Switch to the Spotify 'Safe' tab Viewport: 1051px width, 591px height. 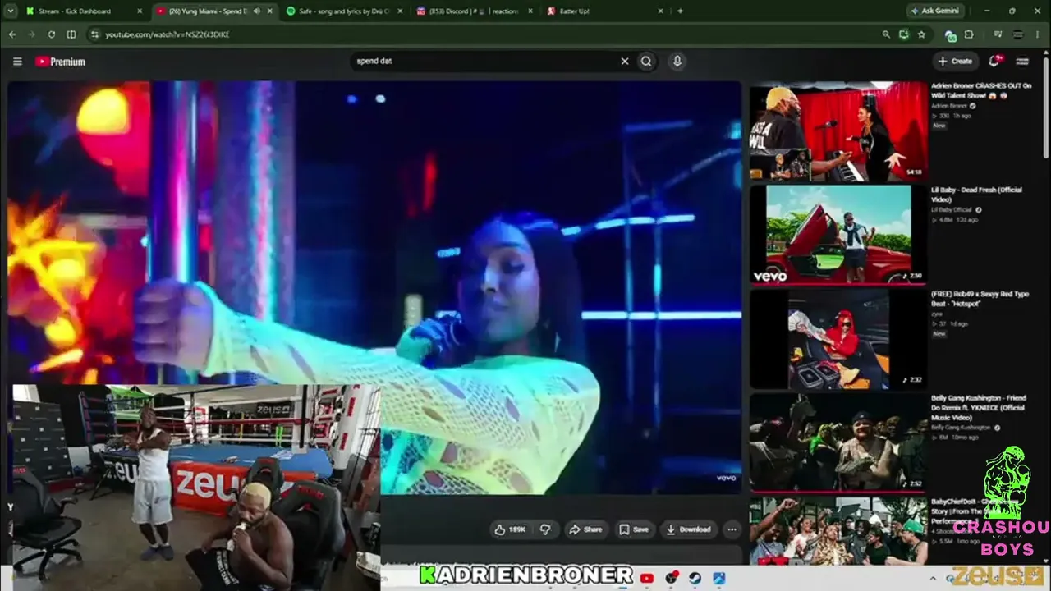tap(343, 11)
